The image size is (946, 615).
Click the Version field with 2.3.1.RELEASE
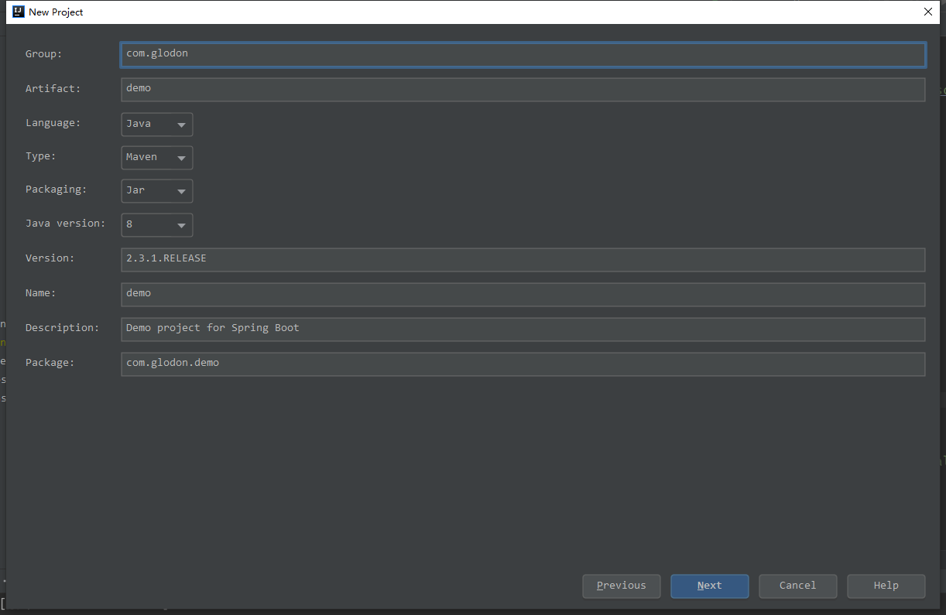pos(523,259)
